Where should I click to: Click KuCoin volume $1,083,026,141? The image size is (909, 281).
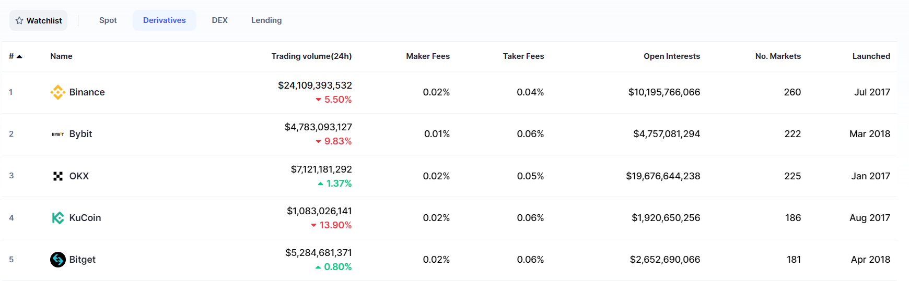pyautogui.click(x=319, y=211)
